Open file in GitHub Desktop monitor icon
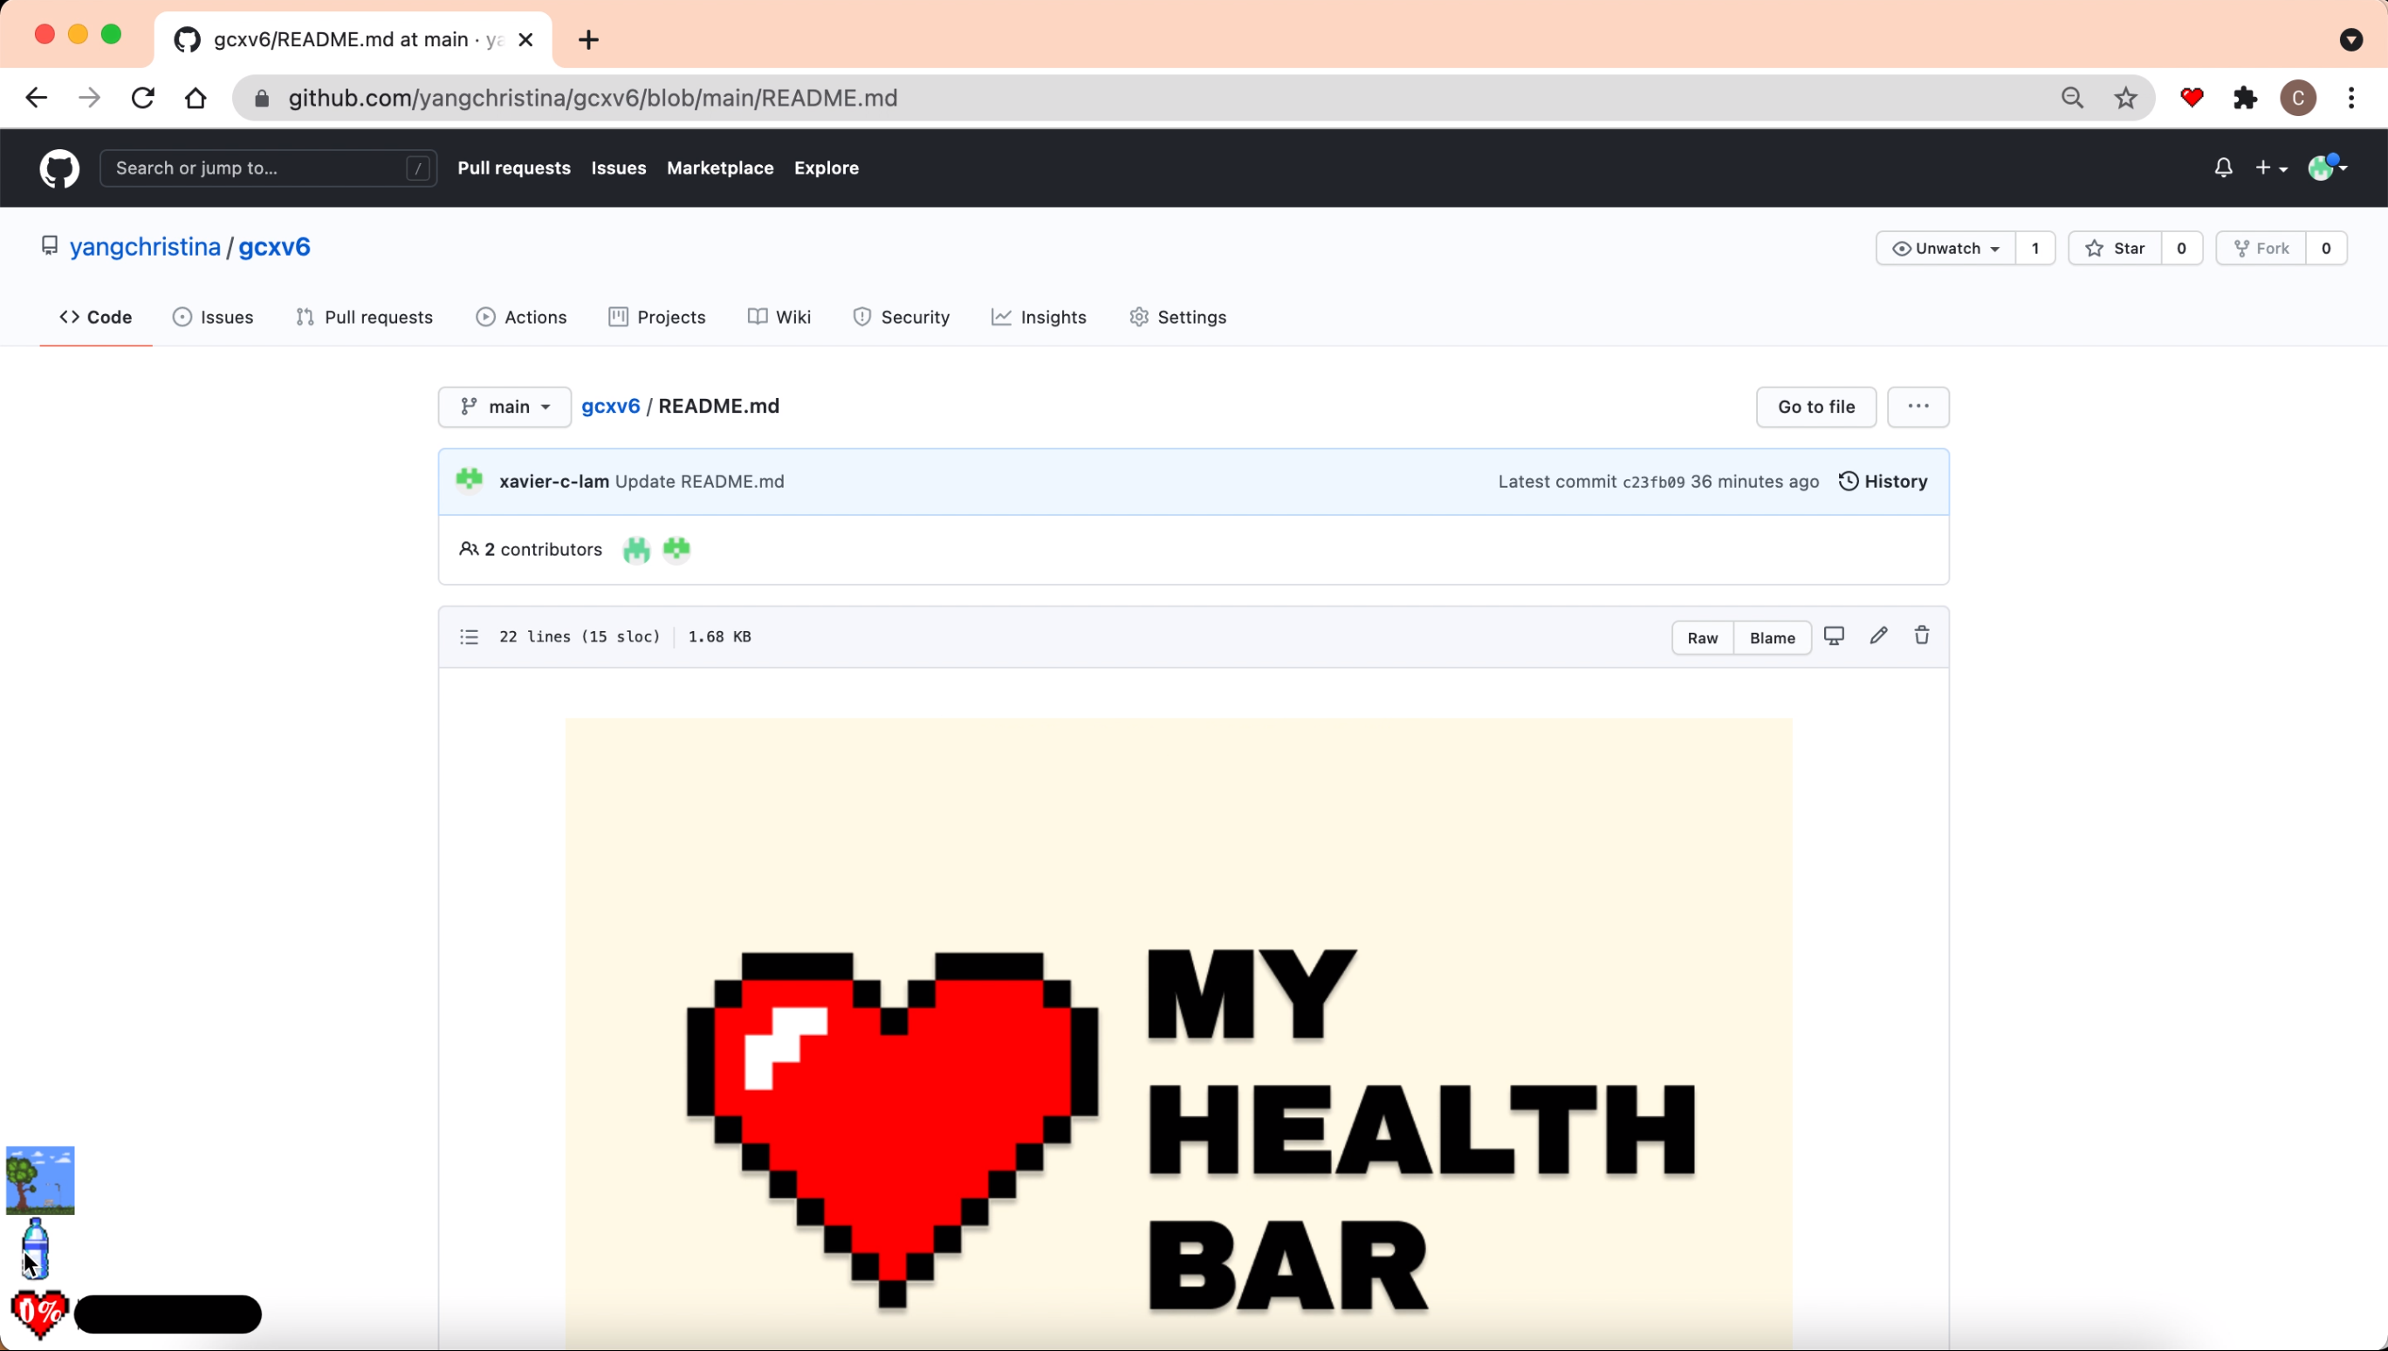Viewport: 2388px width, 1351px height. tap(1833, 635)
